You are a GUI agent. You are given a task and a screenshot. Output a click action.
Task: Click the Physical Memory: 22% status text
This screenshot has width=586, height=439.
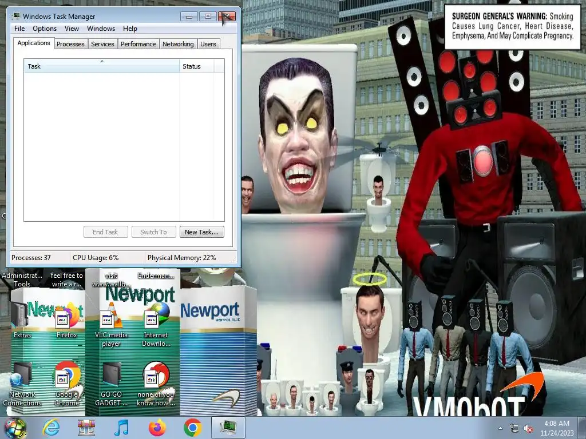pos(181,258)
